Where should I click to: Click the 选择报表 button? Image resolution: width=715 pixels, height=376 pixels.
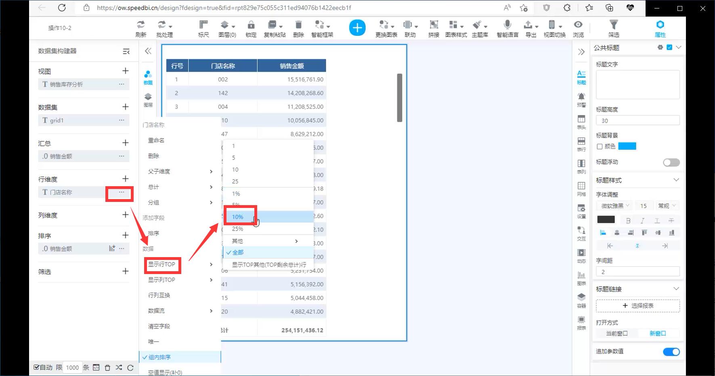click(637, 306)
